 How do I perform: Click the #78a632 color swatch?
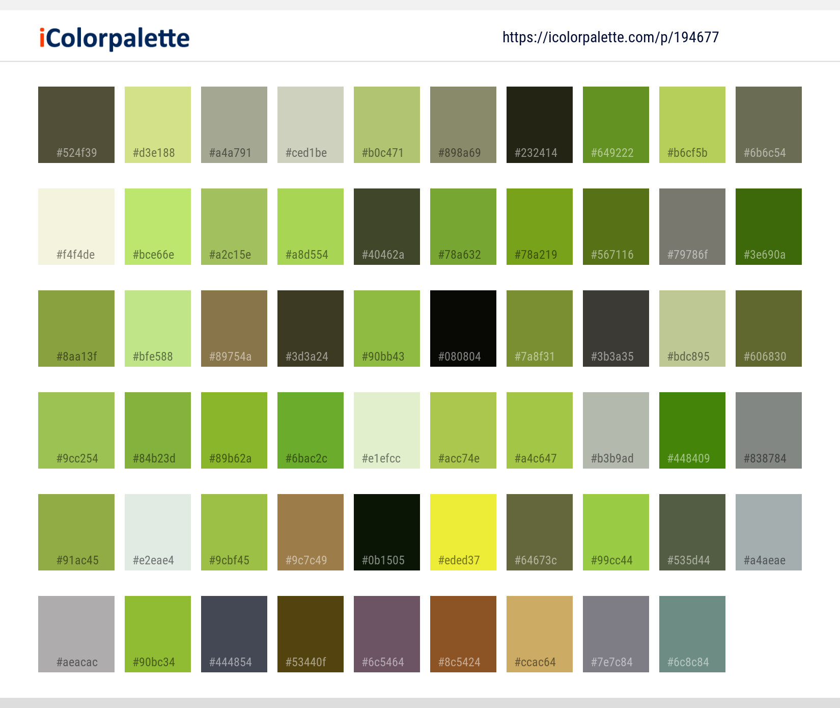[x=463, y=227]
